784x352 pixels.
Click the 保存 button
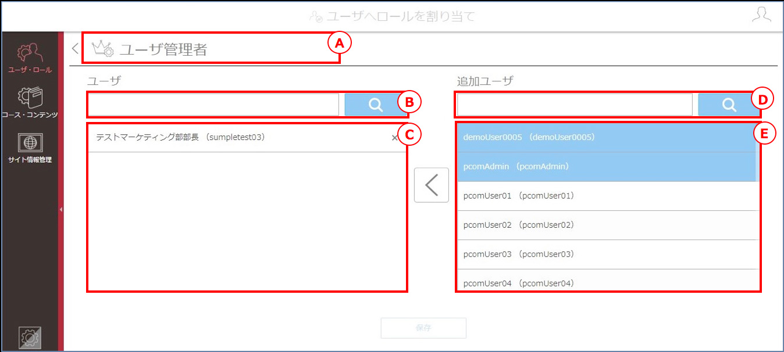[423, 328]
